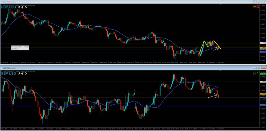The image size is (267, 131).
Task: Select the white arrow in the H4 chart
Action: 216,48
